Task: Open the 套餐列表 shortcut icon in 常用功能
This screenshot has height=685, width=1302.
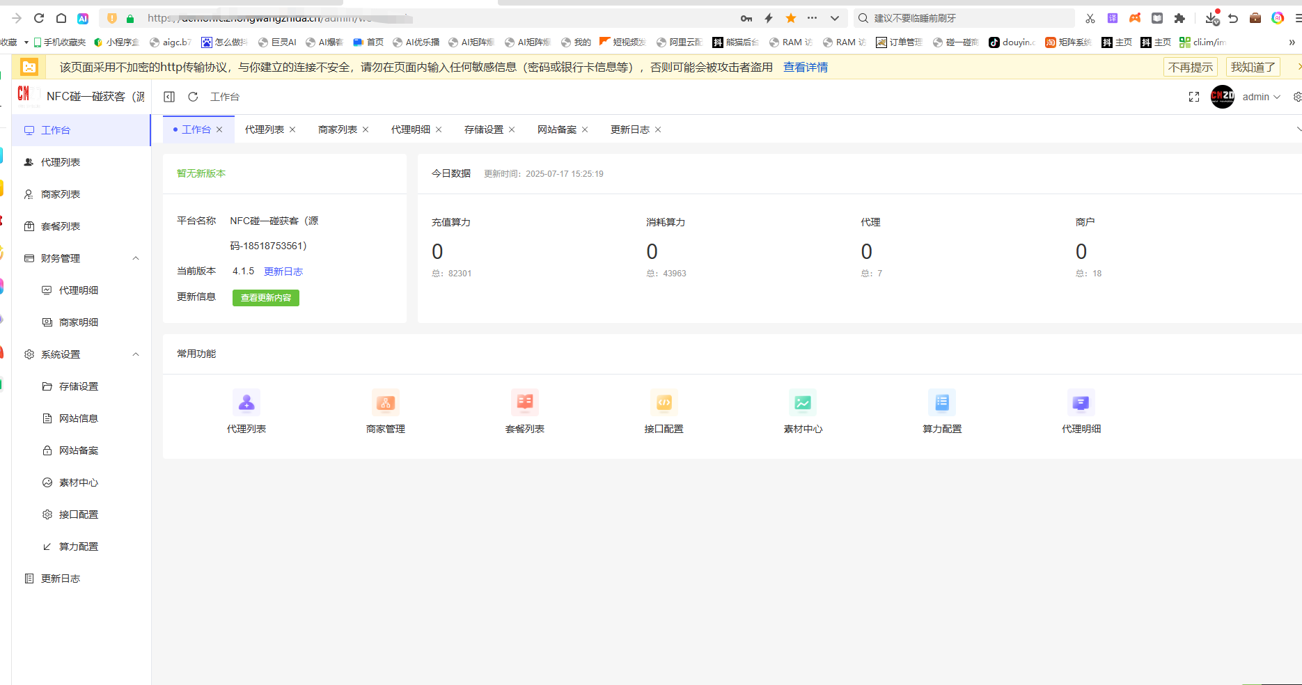Action: 525,403
